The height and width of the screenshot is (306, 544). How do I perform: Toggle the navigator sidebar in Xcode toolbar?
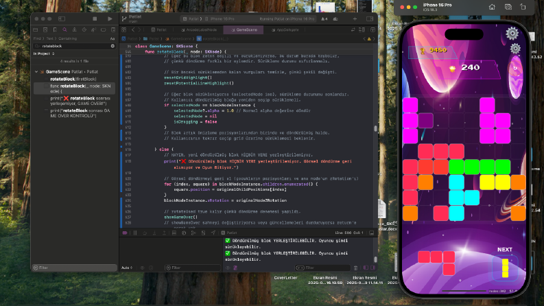pyautogui.click(x=62, y=19)
